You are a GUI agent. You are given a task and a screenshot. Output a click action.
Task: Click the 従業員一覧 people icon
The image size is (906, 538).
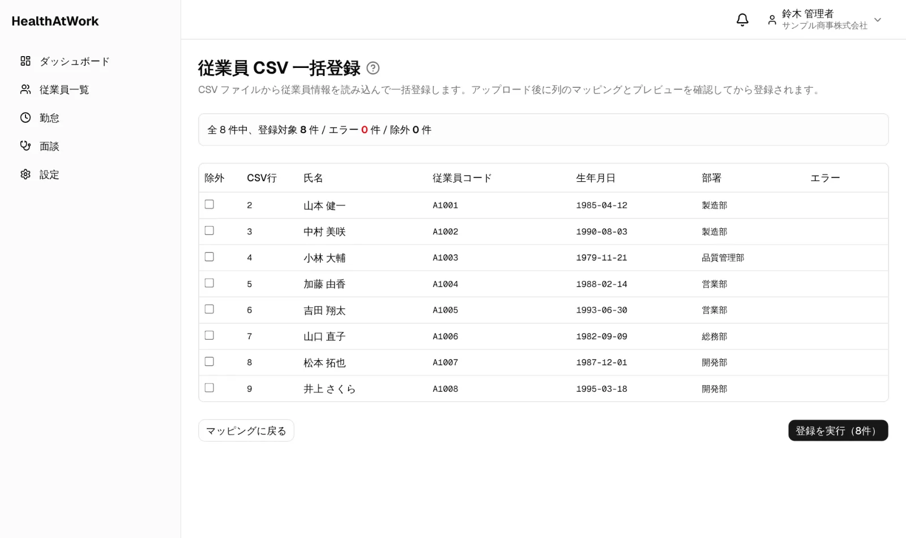tap(25, 89)
